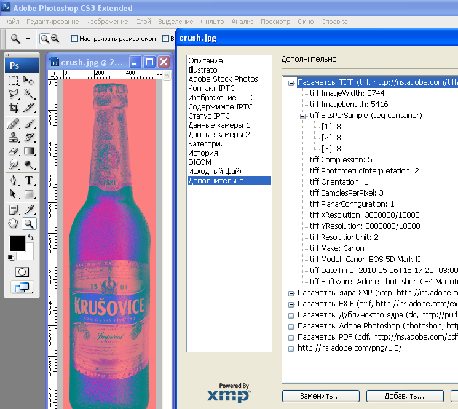458x409 pixels.
Task: Expand the 'Параметры PDF' node
Action: coord(291,338)
